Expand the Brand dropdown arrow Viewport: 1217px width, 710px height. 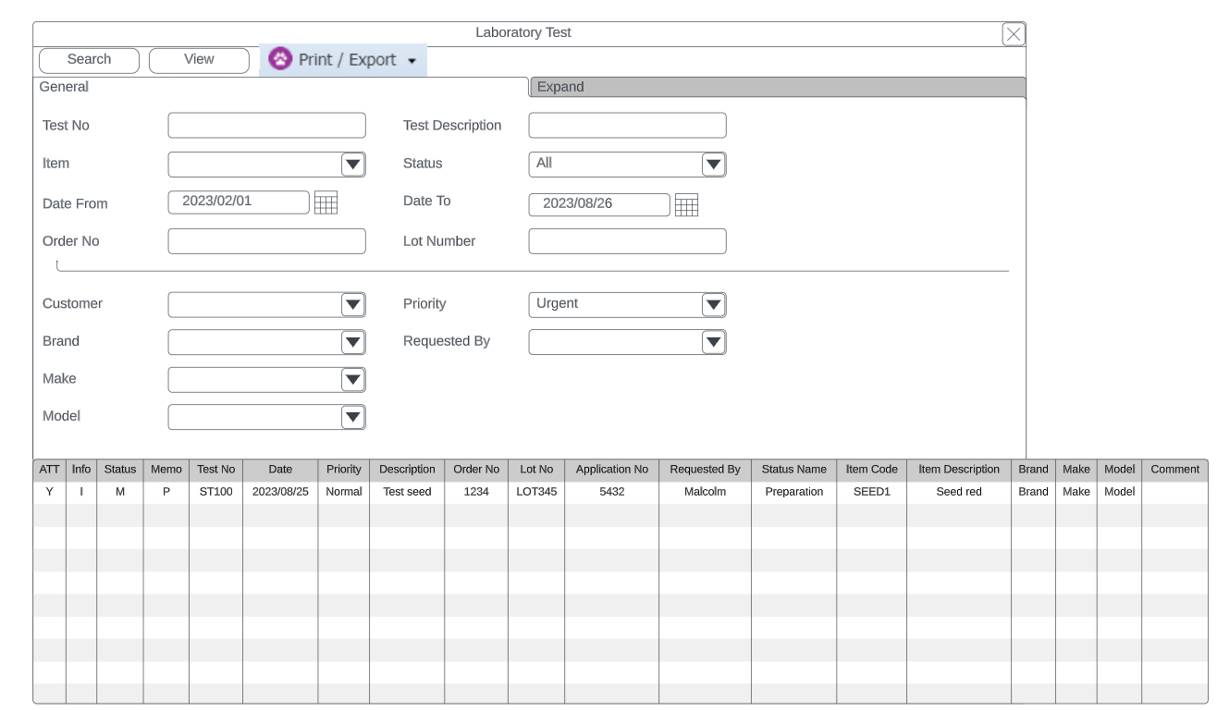[x=352, y=342]
